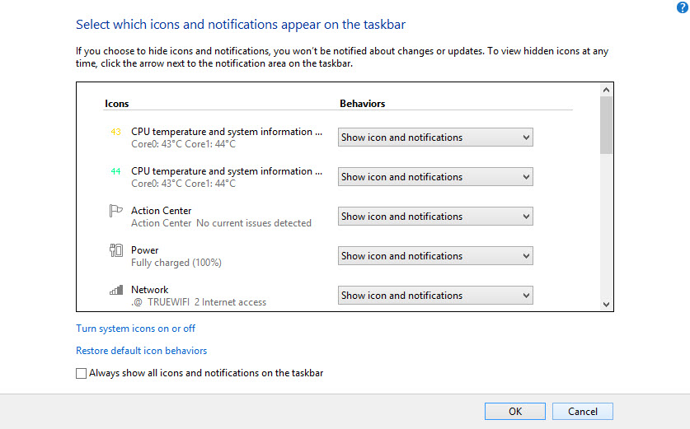Click the scrollbar up arrow

coord(607,90)
